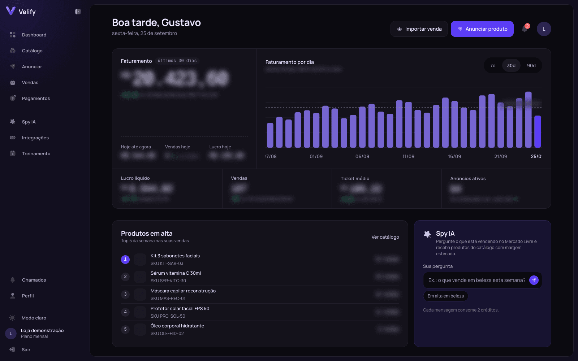Click the Em alta em beleza chip
The height and width of the screenshot is (361, 578).
pyautogui.click(x=445, y=296)
